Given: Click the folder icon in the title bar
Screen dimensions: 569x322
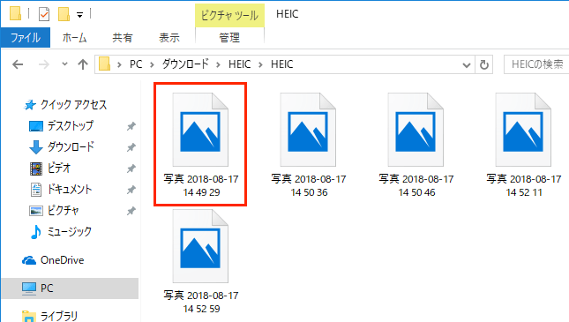Looking at the screenshot, I should pyautogui.click(x=15, y=13).
